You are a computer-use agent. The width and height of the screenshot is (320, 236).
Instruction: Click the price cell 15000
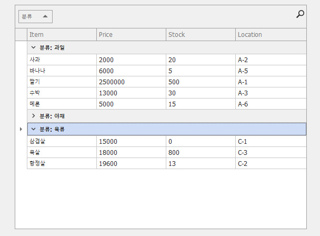click(x=131, y=141)
